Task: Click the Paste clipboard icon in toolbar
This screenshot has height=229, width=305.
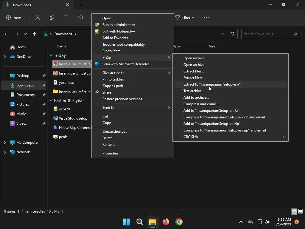Action: click(66, 18)
